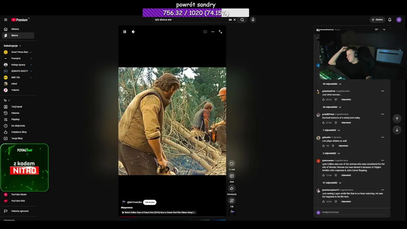Like the @stanlyvarghese10 comment

323,201
